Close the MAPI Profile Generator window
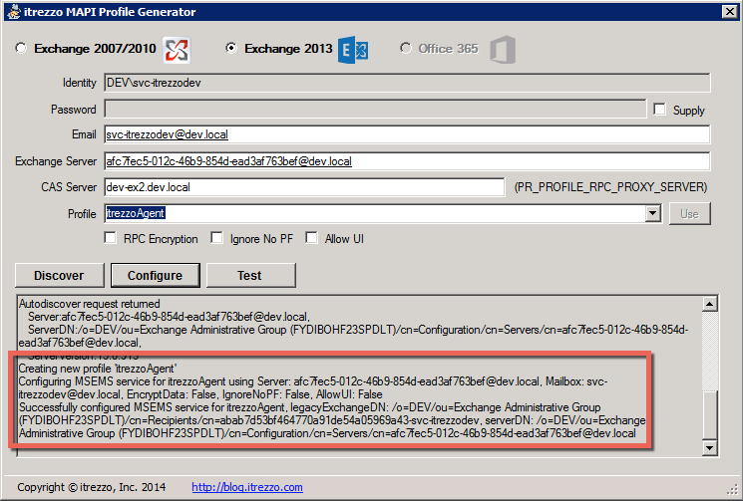Screen dimensions: 743x501 click(729, 11)
